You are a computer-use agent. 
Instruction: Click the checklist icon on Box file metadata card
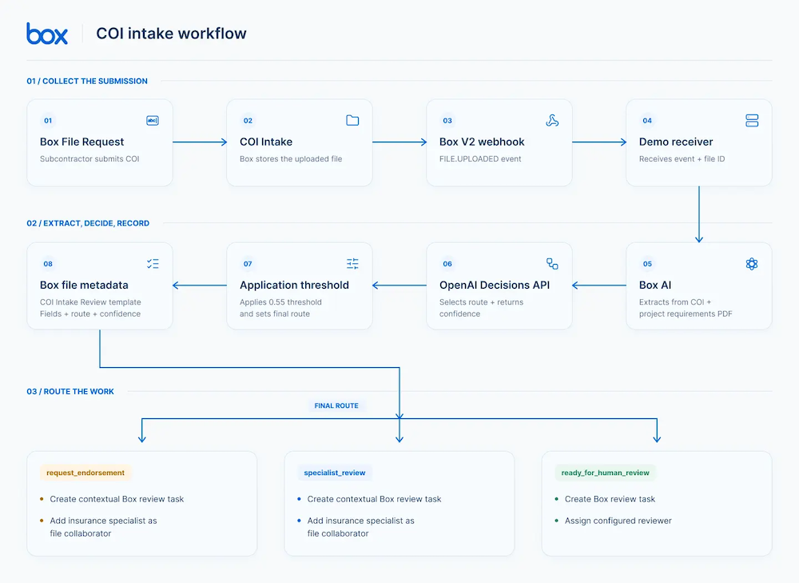pyautogui.click(x=153, y=264)
